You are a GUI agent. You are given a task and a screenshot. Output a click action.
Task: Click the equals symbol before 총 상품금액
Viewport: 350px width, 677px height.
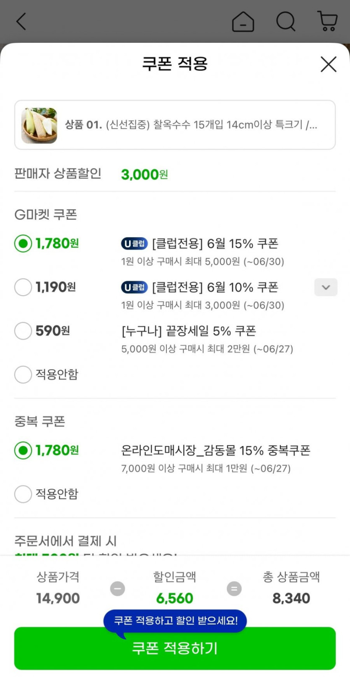click(234, 588)
